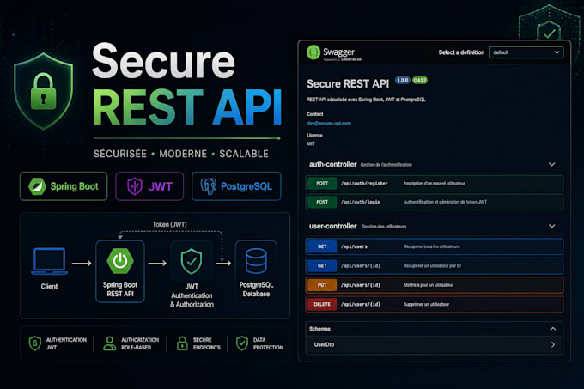Click the Authorization Role-Based person icon
The height and width of the screenshot is (389, 584).
(x=110, y=343)
